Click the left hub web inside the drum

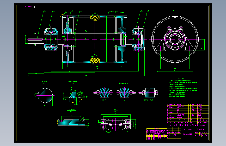tap(68, 39)
